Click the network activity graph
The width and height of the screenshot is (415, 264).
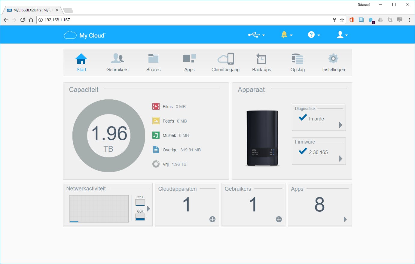pos(99,209)
